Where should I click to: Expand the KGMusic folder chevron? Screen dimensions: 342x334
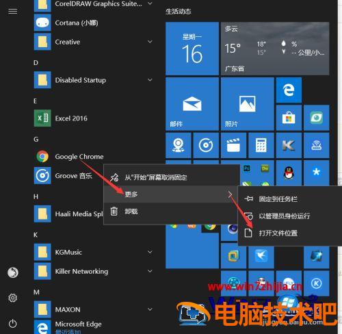pos(150,252)
